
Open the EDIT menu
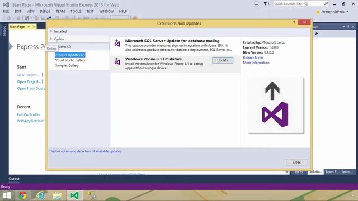pos(17,11)
